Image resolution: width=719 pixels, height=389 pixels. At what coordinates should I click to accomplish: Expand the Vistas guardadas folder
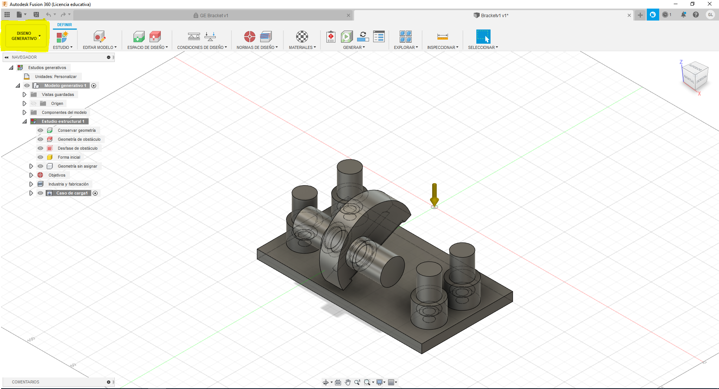pos(25,94)
